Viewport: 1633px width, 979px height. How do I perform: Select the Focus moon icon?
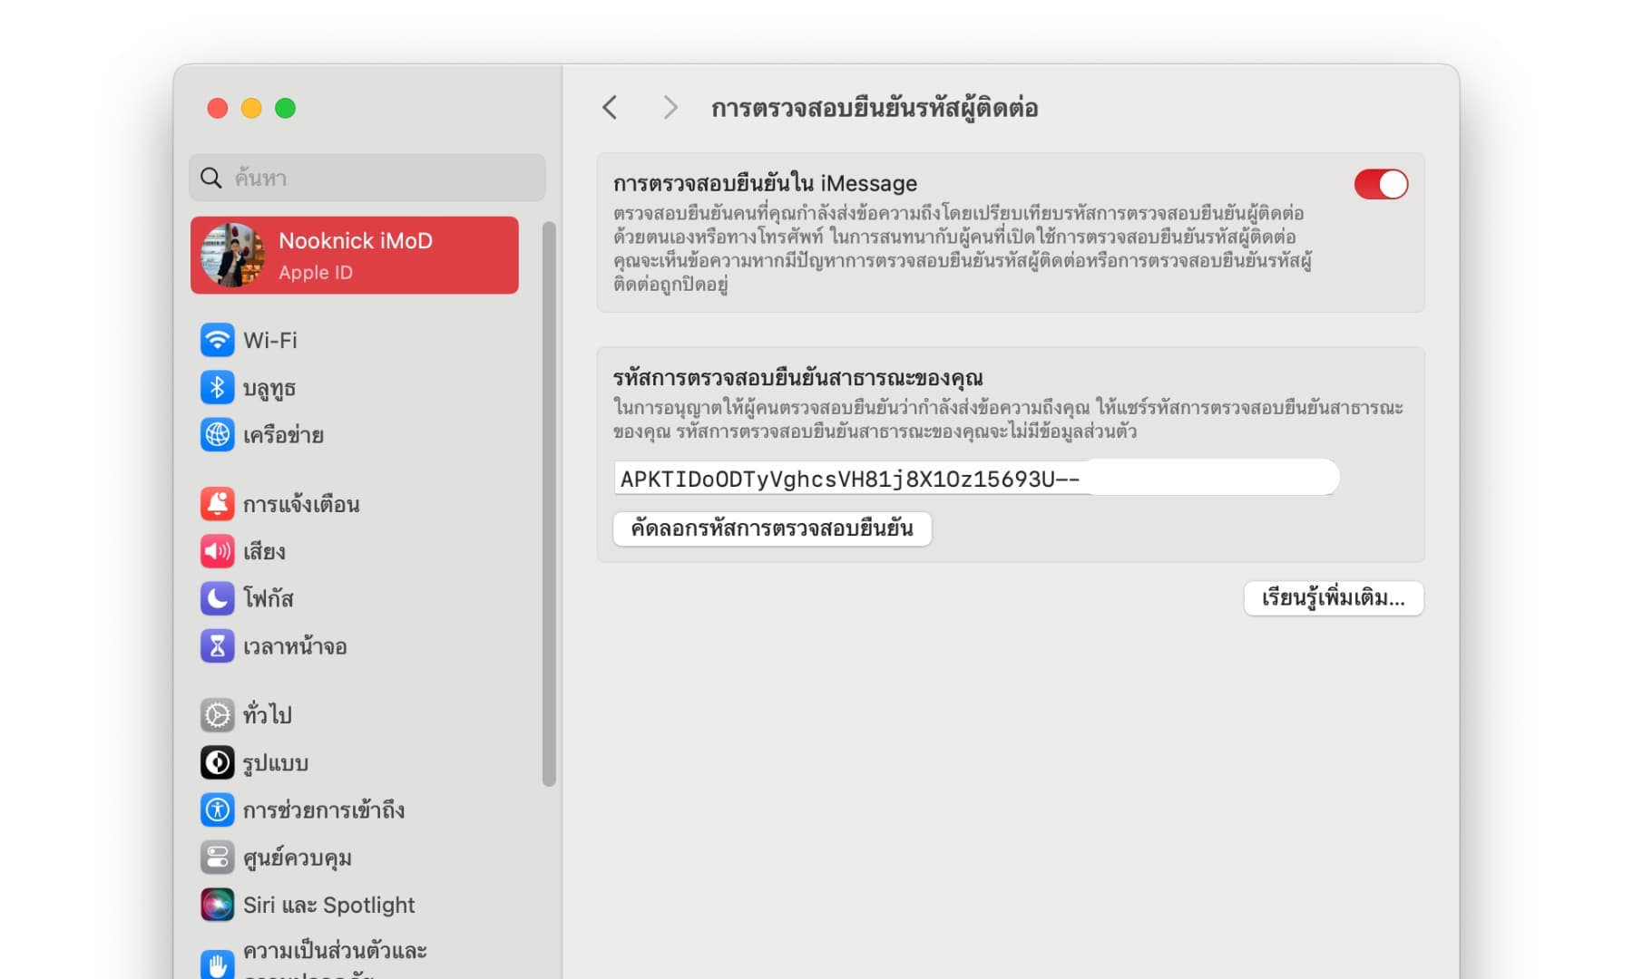click(217, 598)
